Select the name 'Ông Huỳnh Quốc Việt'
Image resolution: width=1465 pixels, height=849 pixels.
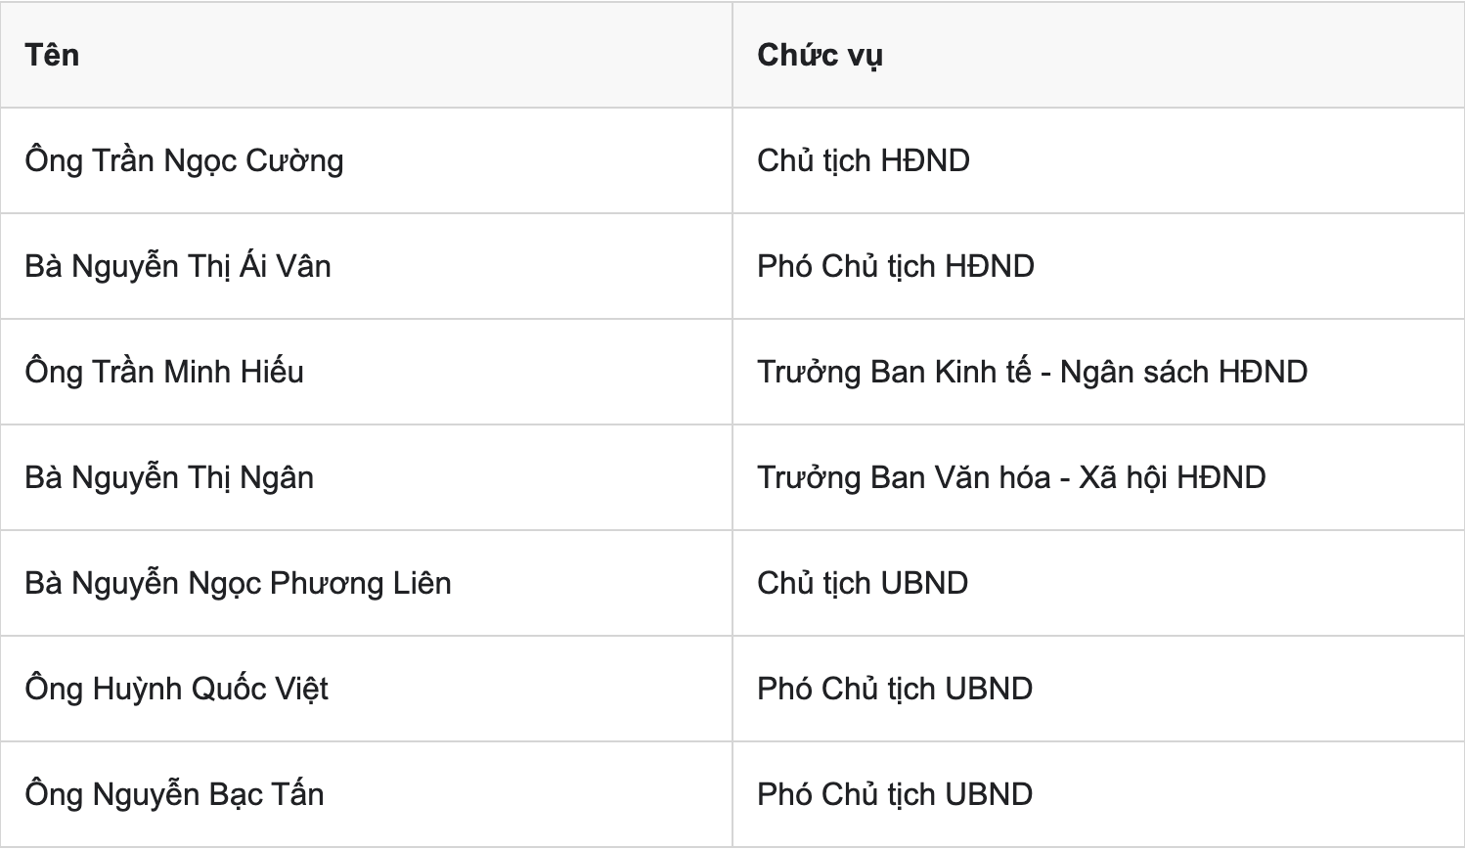[x=177, y=689]
